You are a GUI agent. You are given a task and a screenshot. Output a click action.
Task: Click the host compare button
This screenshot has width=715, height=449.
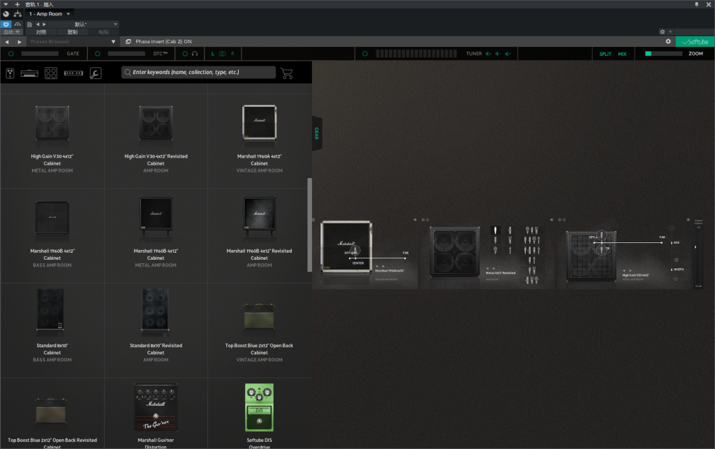41,32
